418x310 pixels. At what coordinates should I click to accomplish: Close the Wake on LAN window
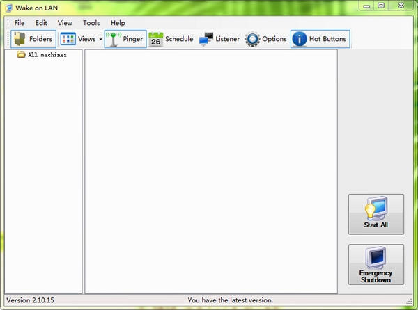coord(401,6)
